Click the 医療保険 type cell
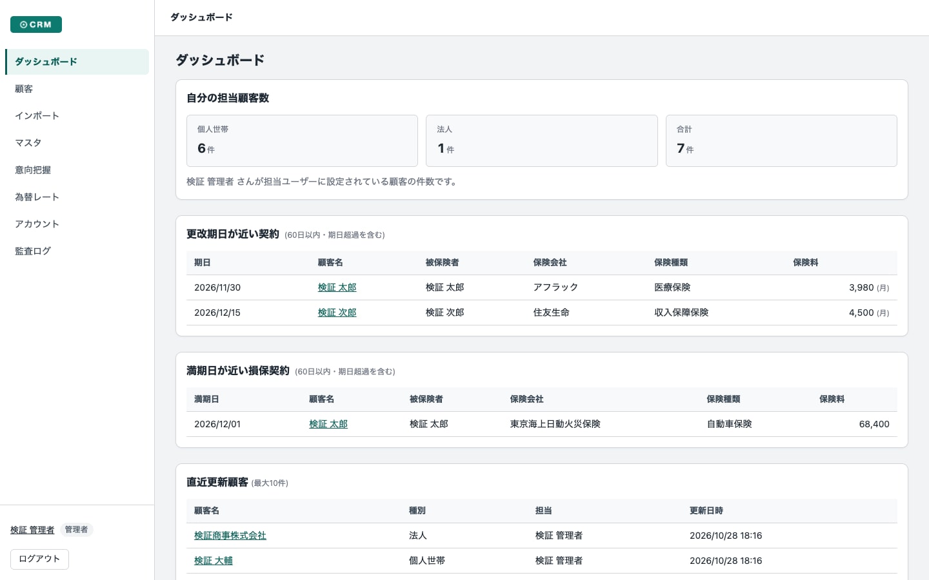The width and height of the screenshot is (929, 580). tap(672, 287)
